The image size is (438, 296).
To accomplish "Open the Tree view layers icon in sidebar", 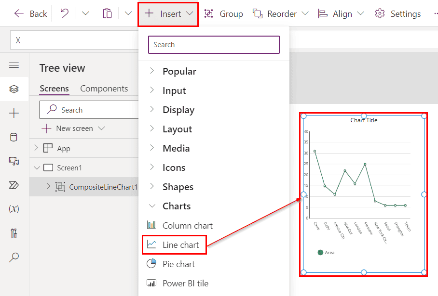I will coord(14,89).
